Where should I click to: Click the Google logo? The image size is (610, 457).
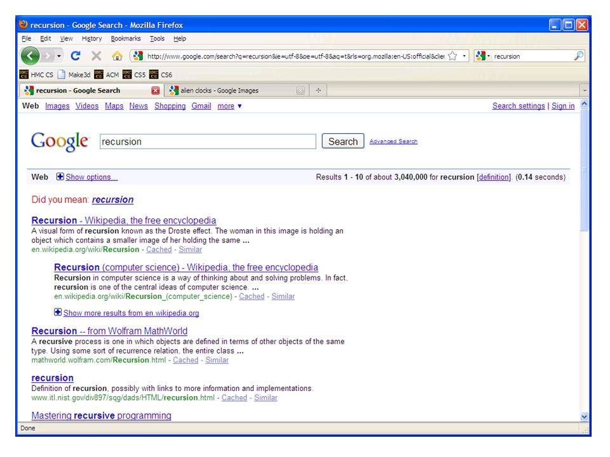pyautogui.click(x=60, y=142)
